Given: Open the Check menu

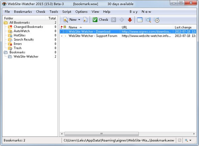Looking at the screenshot, I should 40,12.
